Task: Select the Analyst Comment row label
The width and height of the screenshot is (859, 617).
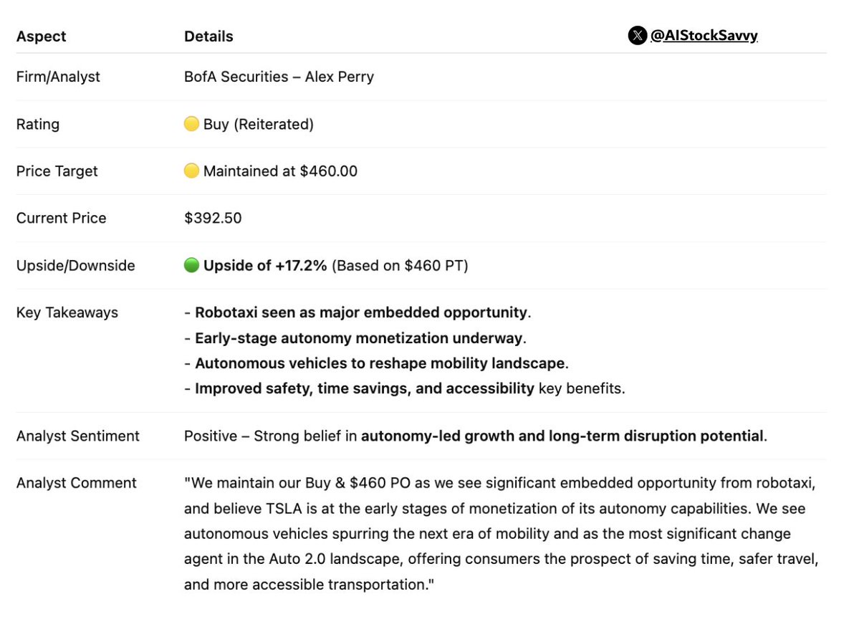Action: point(76,483)
